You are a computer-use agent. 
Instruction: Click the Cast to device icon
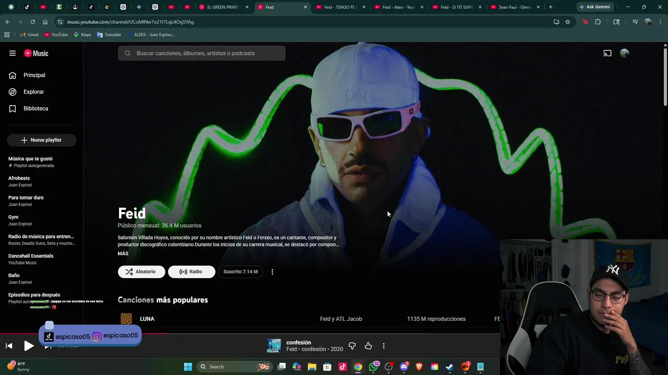pos(607,53)
